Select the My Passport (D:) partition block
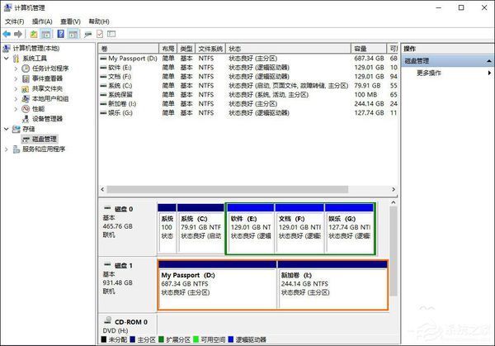Image resolution: width=495 pixels, height=346 pixels. coord(217,285)
